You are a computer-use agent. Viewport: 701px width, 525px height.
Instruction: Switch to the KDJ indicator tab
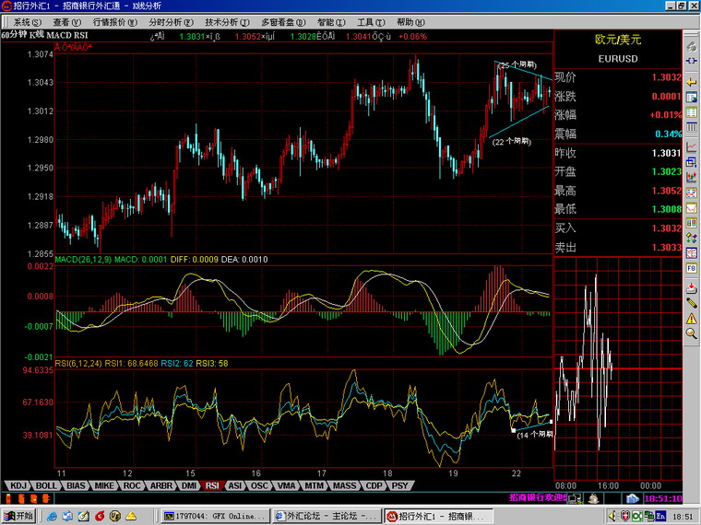(17, 484)
